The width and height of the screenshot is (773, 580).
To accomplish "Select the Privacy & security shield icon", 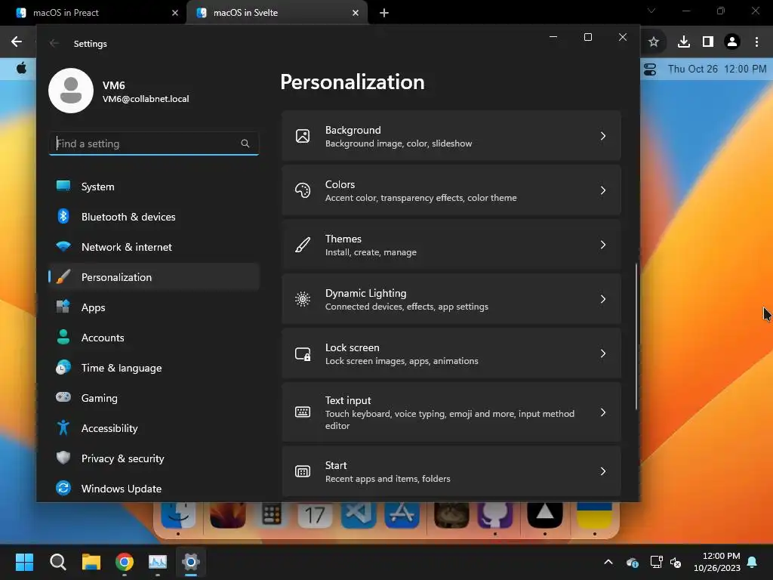I will click(x=63, y=458).
